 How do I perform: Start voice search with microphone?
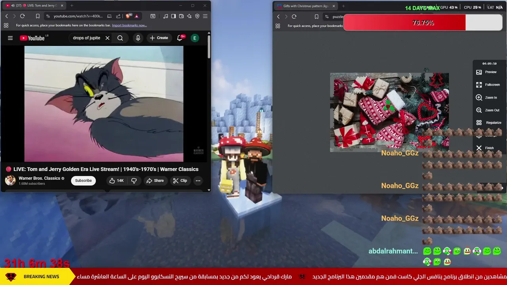coord(138,38)
